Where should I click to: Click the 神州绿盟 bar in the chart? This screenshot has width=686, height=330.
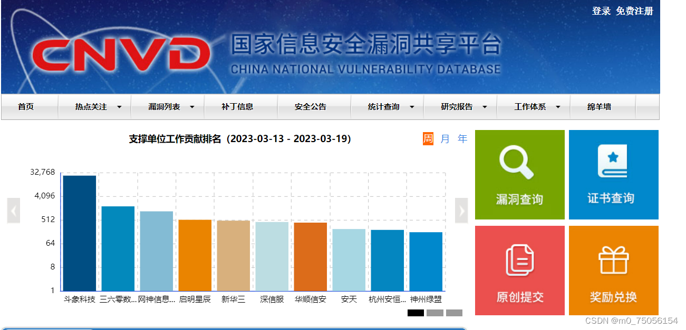(426, 262)
